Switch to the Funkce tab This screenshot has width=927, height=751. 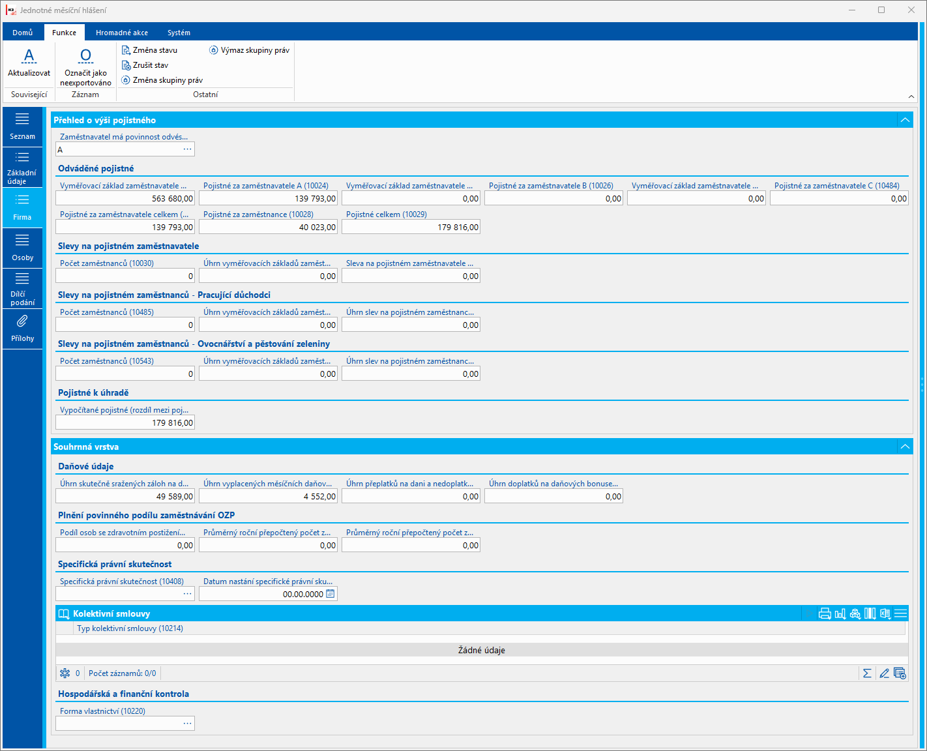(65, 33)
